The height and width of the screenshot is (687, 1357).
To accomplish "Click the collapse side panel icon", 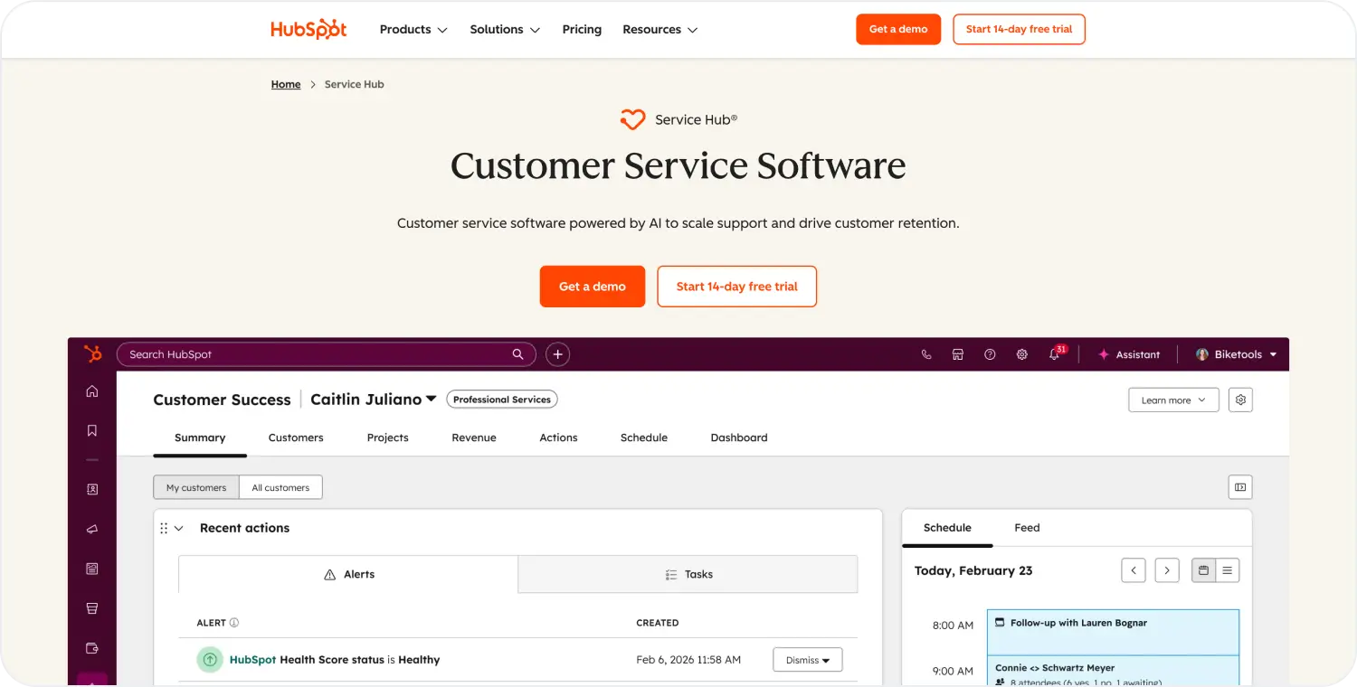I will coord(1240,487).
